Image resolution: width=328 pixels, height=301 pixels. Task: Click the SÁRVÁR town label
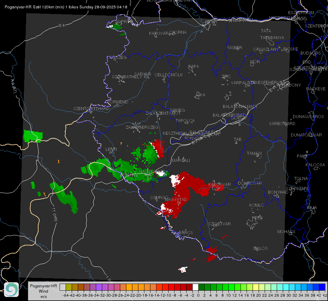pos(143,74)
